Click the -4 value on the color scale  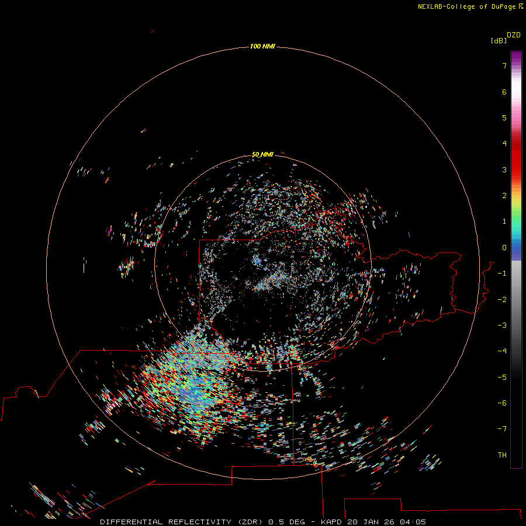(x=502, y=351)
